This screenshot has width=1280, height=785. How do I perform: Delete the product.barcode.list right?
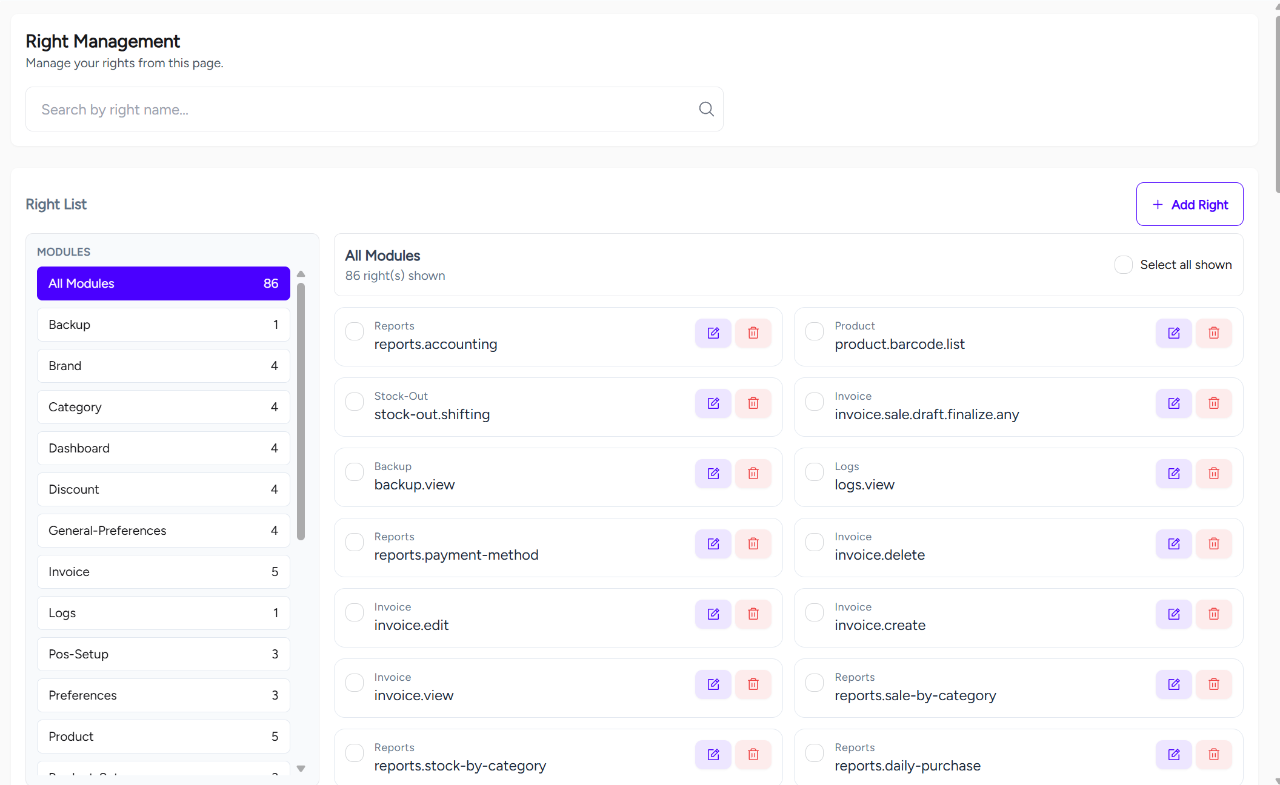1214,333
